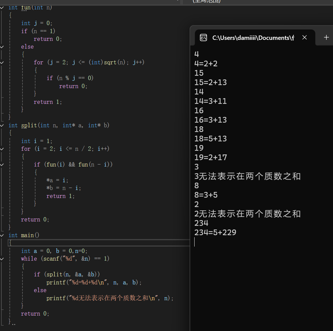The image size is (333, 331).
Task: Click the printf("%d=%d+%d\n") line
Action: 94,282
